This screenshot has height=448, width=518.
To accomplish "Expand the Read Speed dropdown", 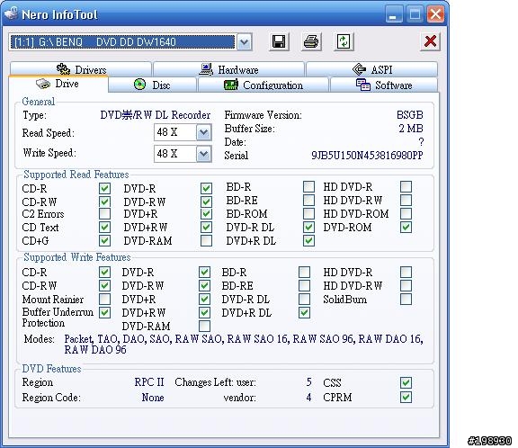I will [x=204, y=133].
